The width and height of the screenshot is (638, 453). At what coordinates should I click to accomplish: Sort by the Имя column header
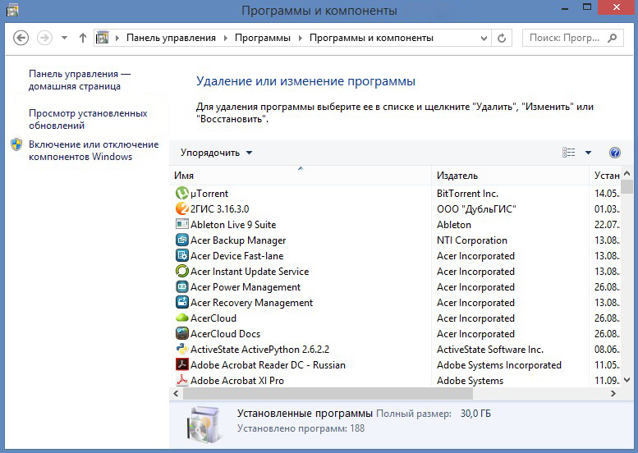[301, 176]
